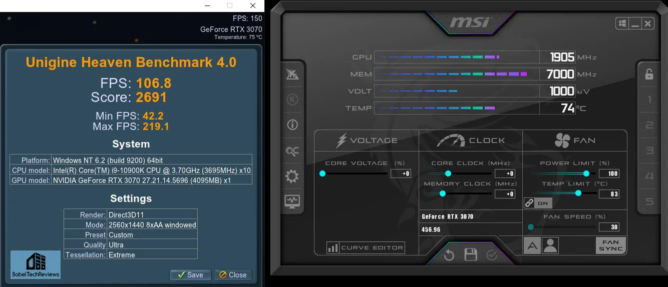Click the core voltage slider handle
This screenshot has height=287, width=668.
click(x=322, y=173)
